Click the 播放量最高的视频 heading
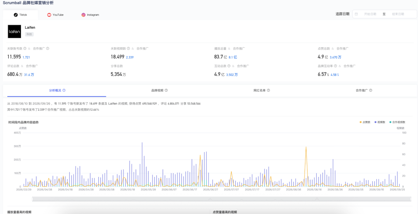This screenshot has height=214, width=418. coord(19,212)
